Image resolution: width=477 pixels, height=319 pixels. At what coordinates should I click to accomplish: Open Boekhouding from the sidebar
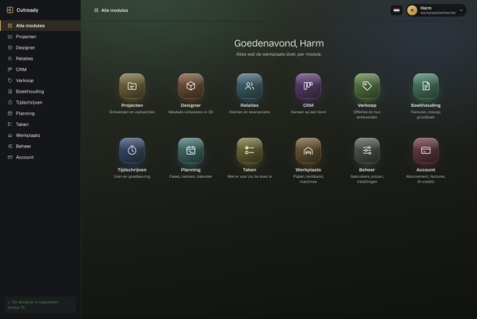(41, 92)
